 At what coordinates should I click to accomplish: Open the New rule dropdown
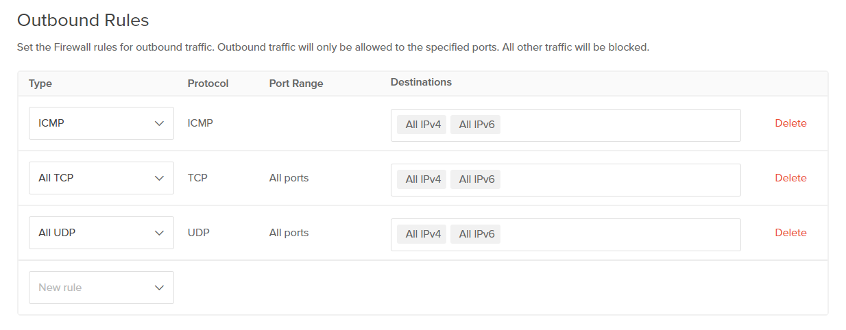click(x=101, y=288)
